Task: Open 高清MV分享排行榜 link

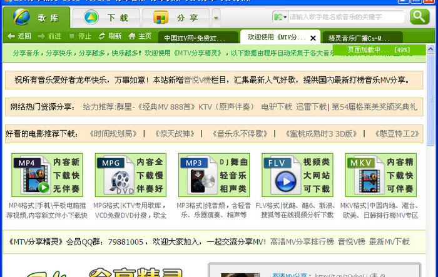Action: tap(302, 242)
